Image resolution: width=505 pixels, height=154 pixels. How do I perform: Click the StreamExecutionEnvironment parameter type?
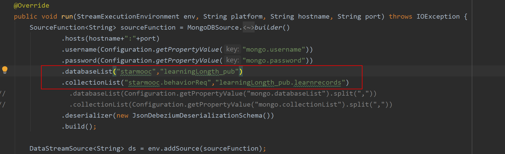[x=128, y=16]
